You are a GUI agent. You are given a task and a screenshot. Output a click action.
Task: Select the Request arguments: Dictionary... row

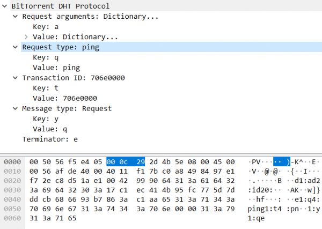172,17
